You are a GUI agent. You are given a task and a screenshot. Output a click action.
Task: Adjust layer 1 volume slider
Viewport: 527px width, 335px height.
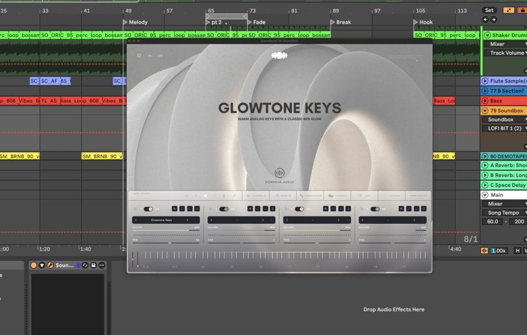click(166, 230)
